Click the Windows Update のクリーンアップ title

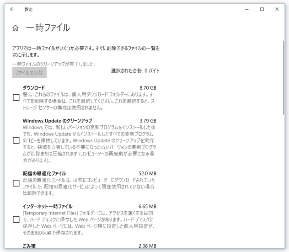click(57, 121)
